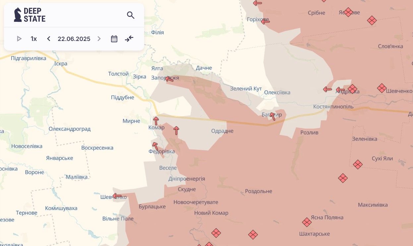The height and width of the screenshot is (246, 413).
Task: Go to the previous date
Action: (x=49, y=39)
